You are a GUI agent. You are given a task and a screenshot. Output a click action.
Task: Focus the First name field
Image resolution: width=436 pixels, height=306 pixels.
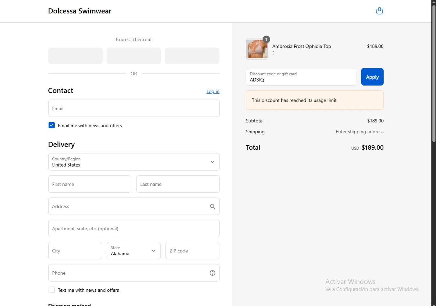pos(90,184)
